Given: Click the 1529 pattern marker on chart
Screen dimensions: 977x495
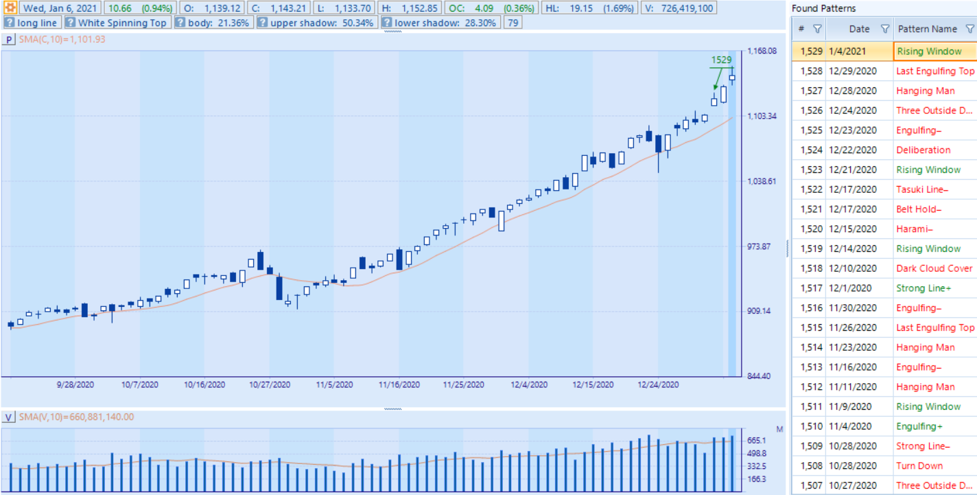Looking at the screenshot, I should click(720, 60).
